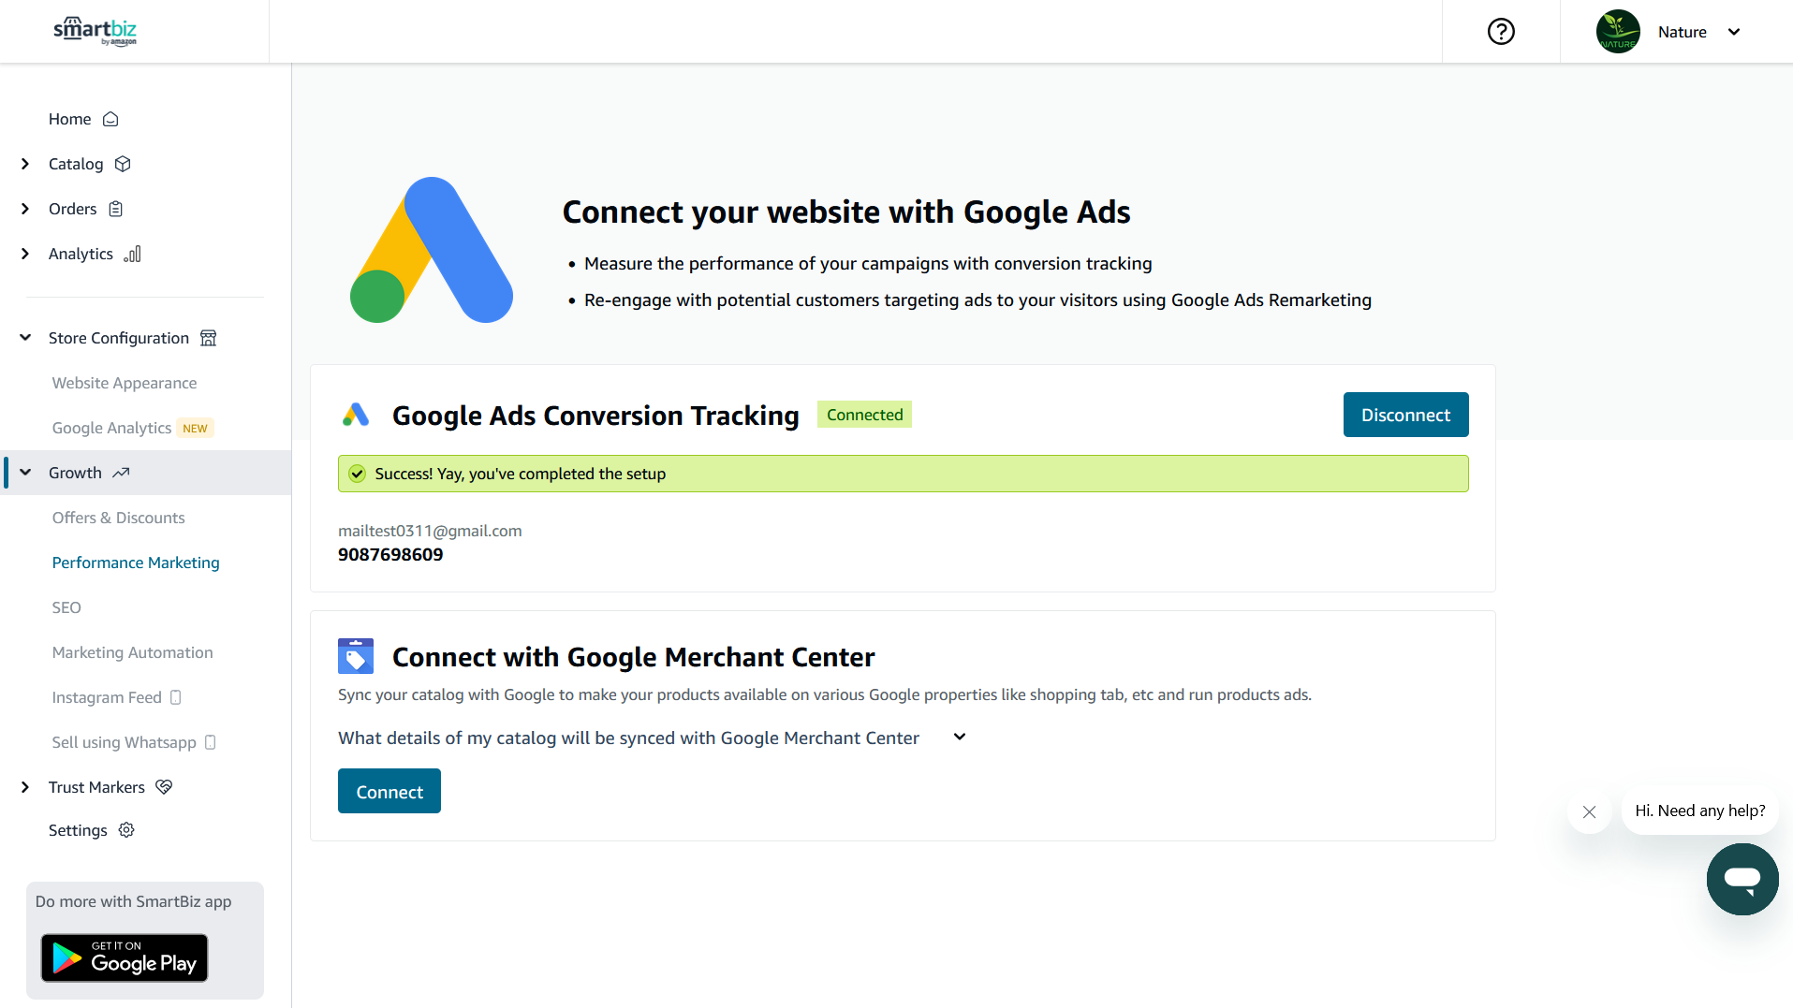Expand catalog sync details question dropdown
Image resolution: width=1793 pixels, height=1008 pixels.
point(652,738)
